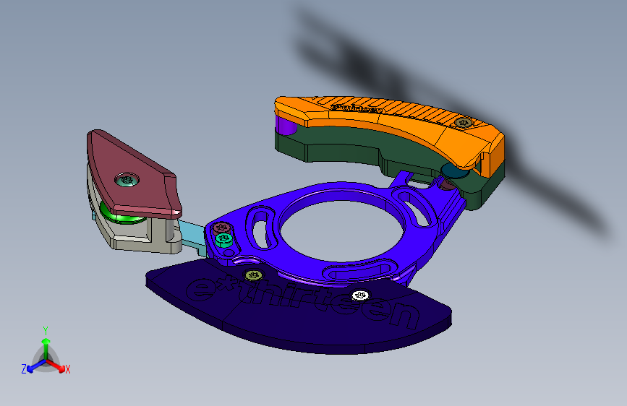This screenshot has width=627, height=406.
Task: Pick the yellow screw on the bash guard
Action: [x=254, y=275]
